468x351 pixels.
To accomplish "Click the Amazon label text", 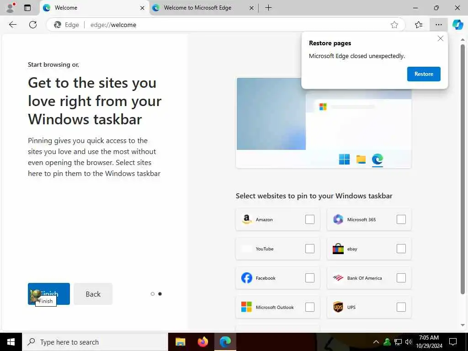I will [264, 220].
